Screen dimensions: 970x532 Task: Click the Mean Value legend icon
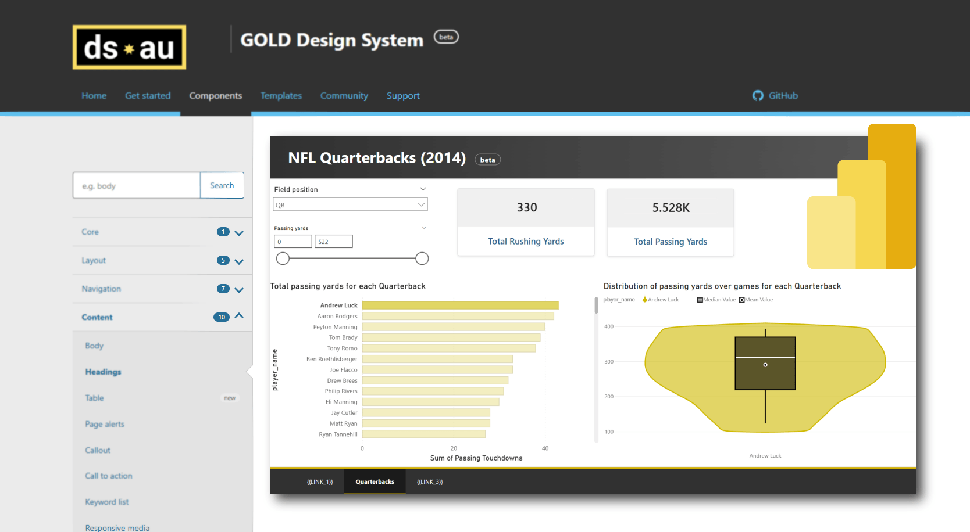(x=741, y=299)
